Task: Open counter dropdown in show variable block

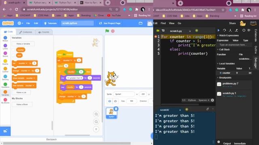Action: pyautogui.click(x=30, y=78)
